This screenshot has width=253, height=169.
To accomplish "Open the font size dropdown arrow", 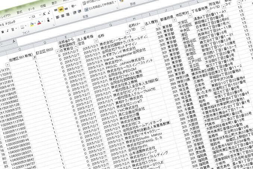I will point(40,15).
